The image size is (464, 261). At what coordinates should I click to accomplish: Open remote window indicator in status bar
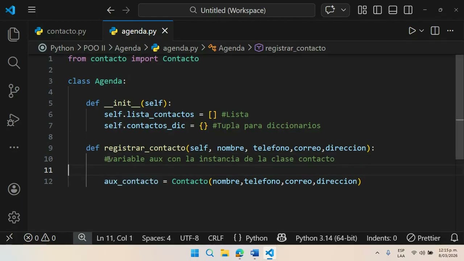9,238
